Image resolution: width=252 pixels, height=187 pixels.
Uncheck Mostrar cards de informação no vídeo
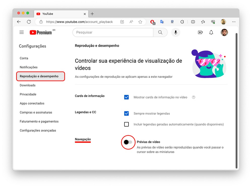pyautogui.click(x=127, y=97)
